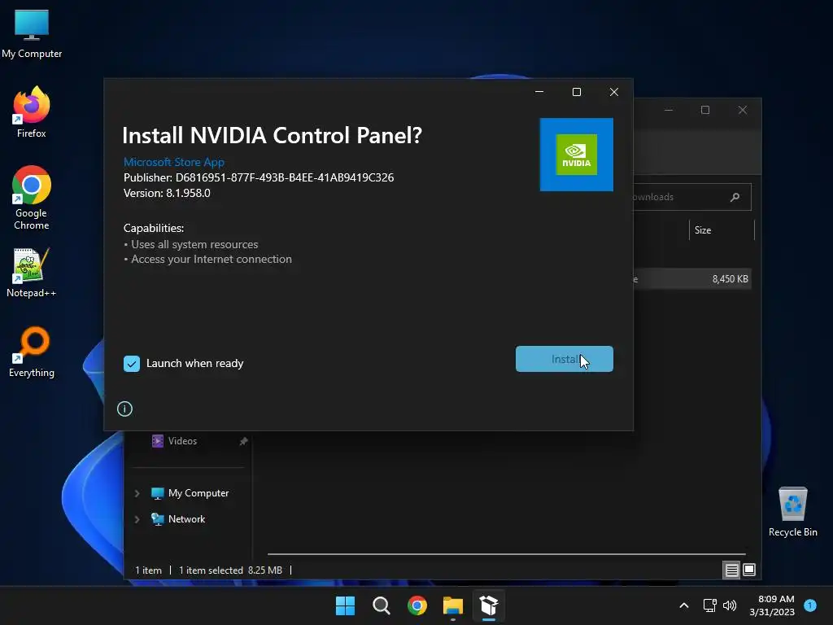
Task: Click the info icon in installer dialog
Action: 124,409
